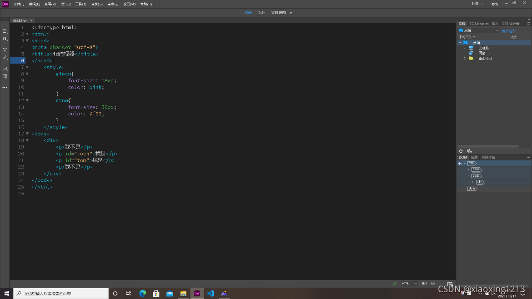This screenshot has width=532, height=299.
Task: Open Visual Studio Code from the taskbar
Action: pyautogui.click(x=211, y=293)
